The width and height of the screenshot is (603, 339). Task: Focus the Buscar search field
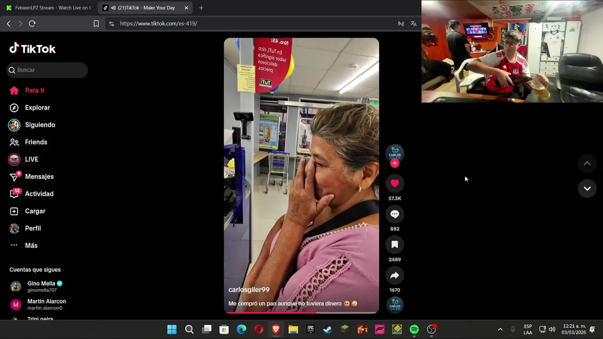click(x=47, y=70)
